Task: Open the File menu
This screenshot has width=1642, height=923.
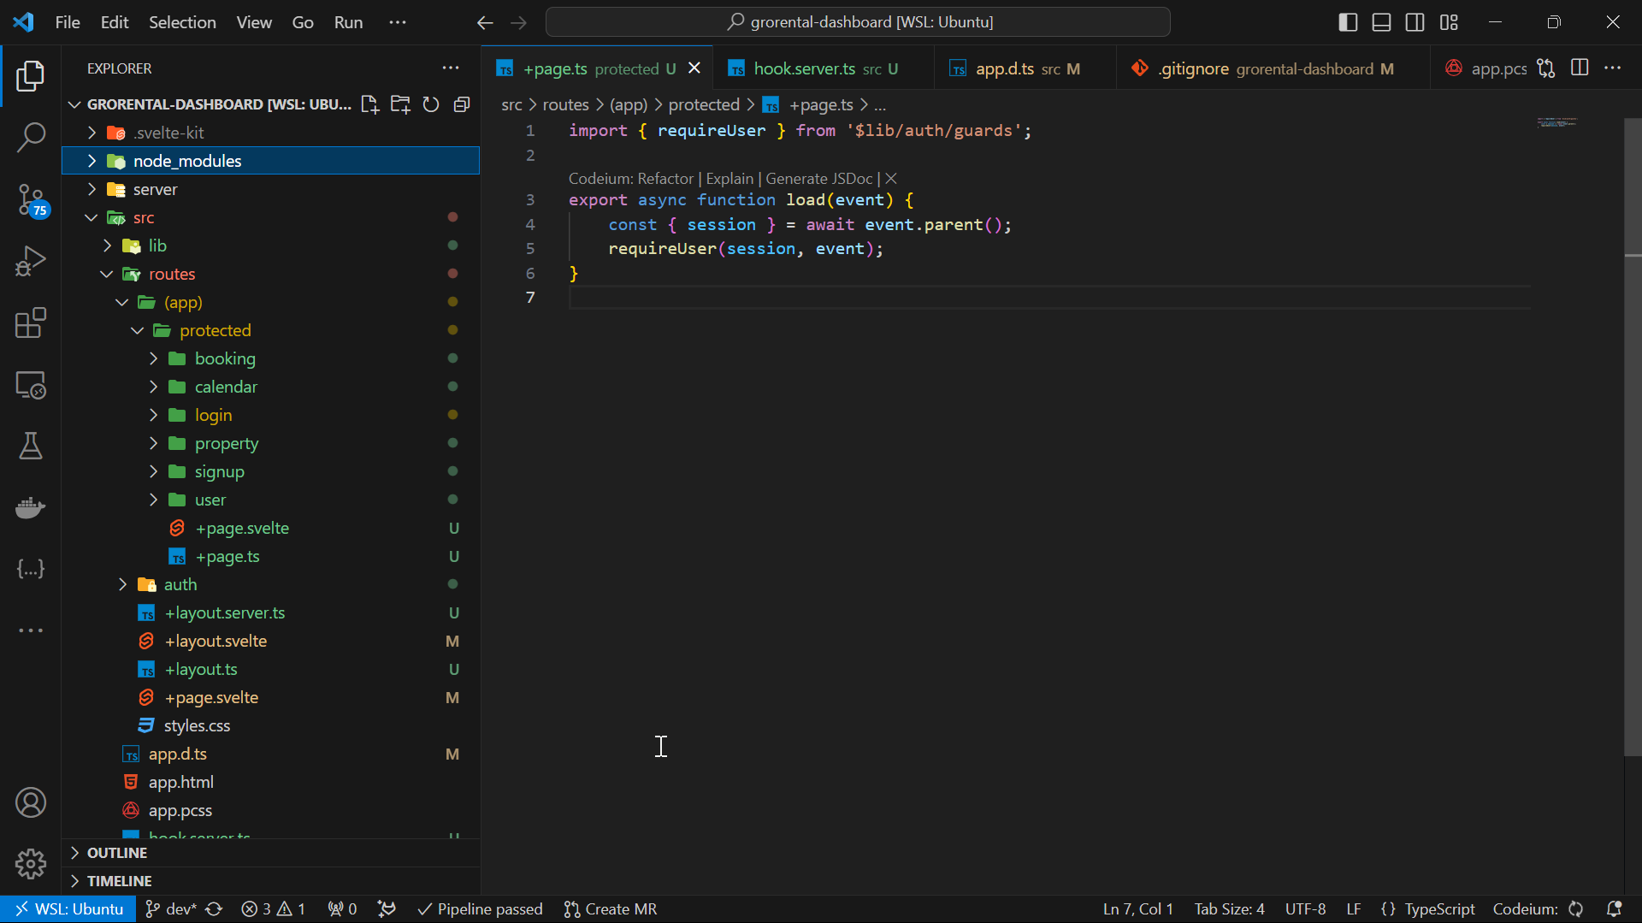Action: coord(68,22)
